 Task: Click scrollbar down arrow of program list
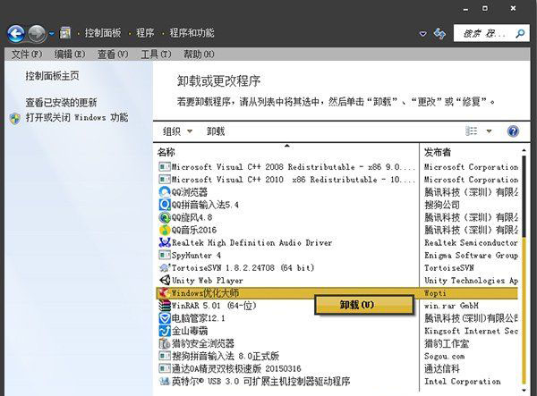(524, 390)
